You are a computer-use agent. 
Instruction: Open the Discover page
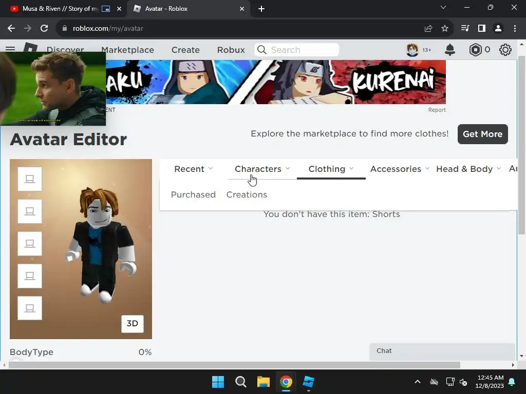tap(65, 50)
